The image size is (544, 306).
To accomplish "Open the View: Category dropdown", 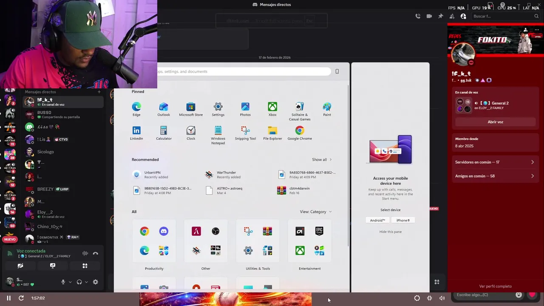I will 316,212.
